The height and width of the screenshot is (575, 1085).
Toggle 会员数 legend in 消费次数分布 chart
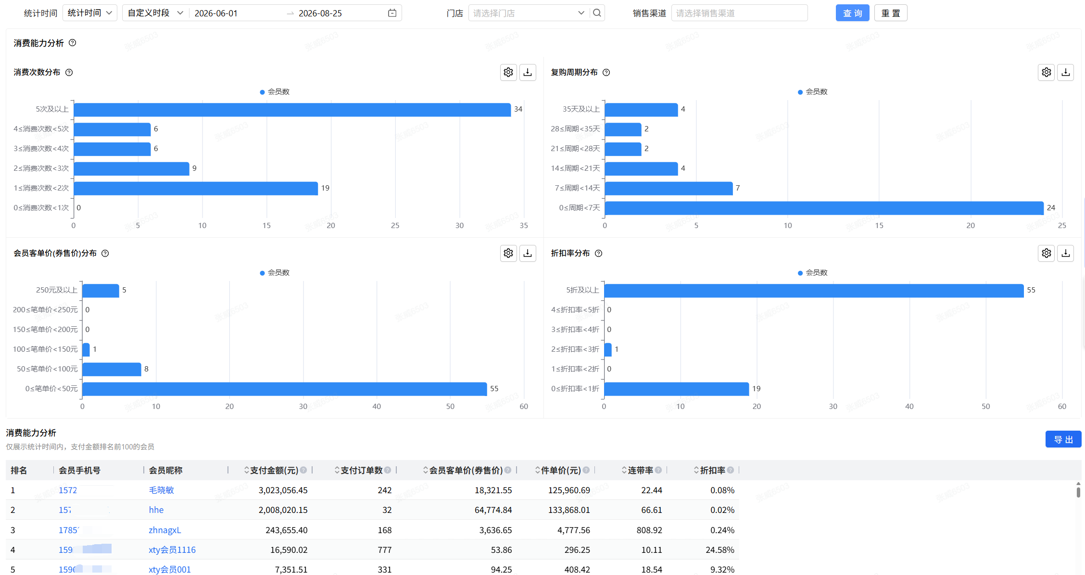(275, 92)
